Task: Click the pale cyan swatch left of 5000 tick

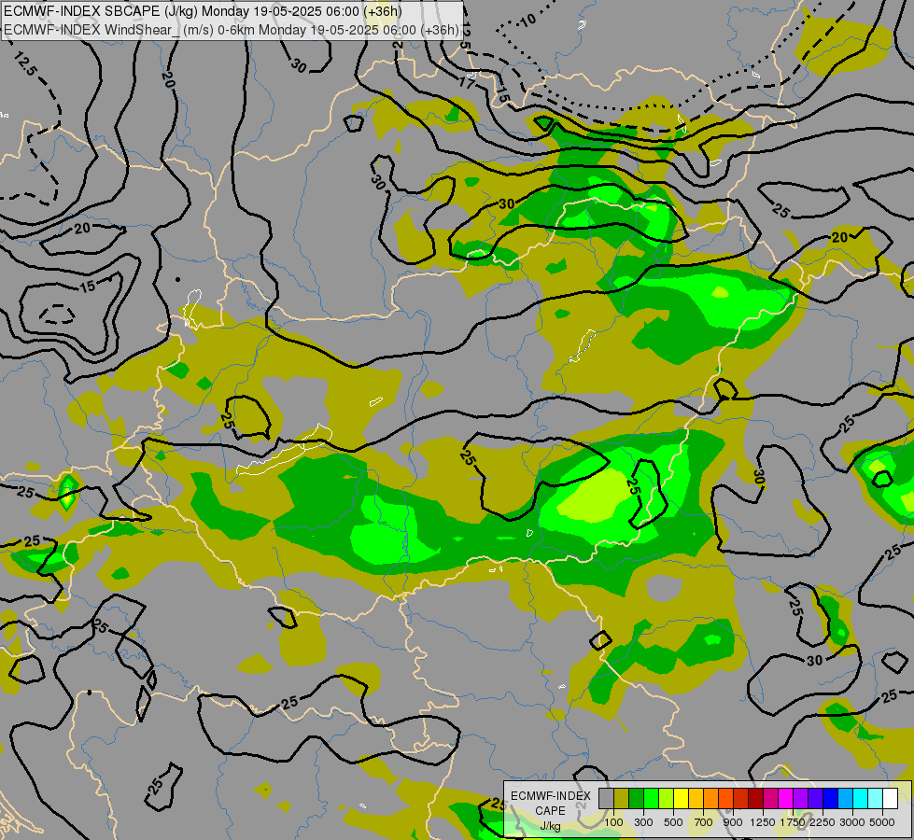Action: click(876, 799)
